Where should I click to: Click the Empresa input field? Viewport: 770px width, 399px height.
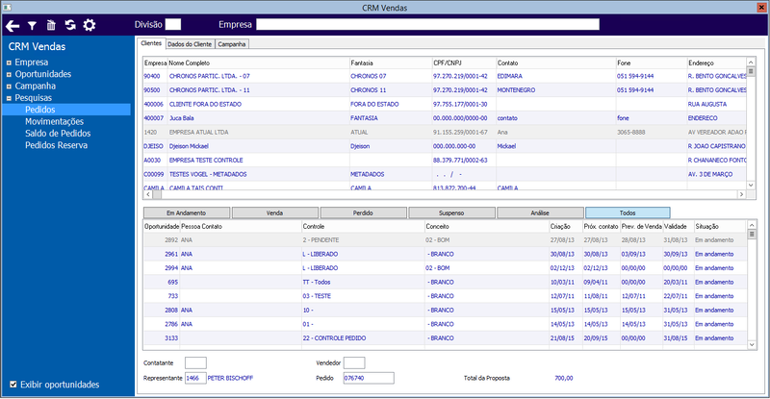(x=427, y=25)
